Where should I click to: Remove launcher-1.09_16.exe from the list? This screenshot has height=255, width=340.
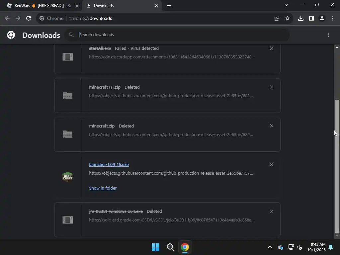click(x=272, y=164)
